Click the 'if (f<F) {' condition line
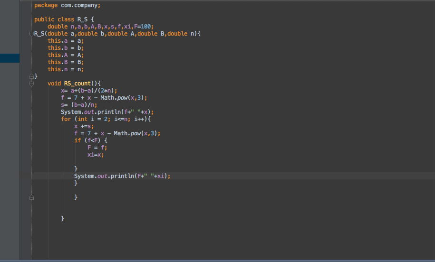 [90, 140]
